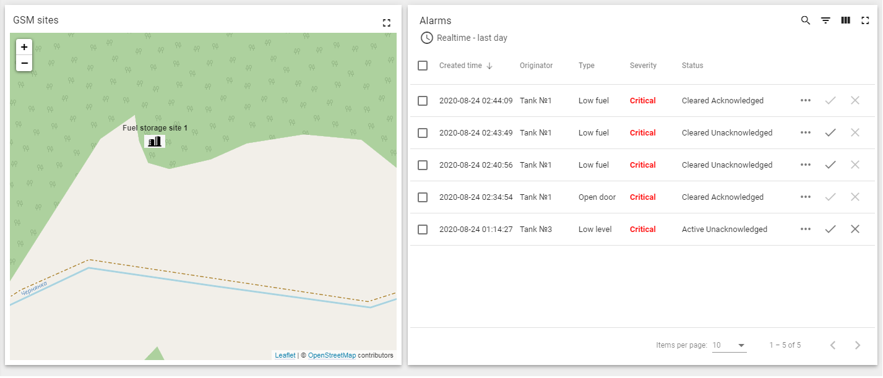Open the Leaflet attribution link
The width and height of the screenshot is (883, 378).
(285, 355)
